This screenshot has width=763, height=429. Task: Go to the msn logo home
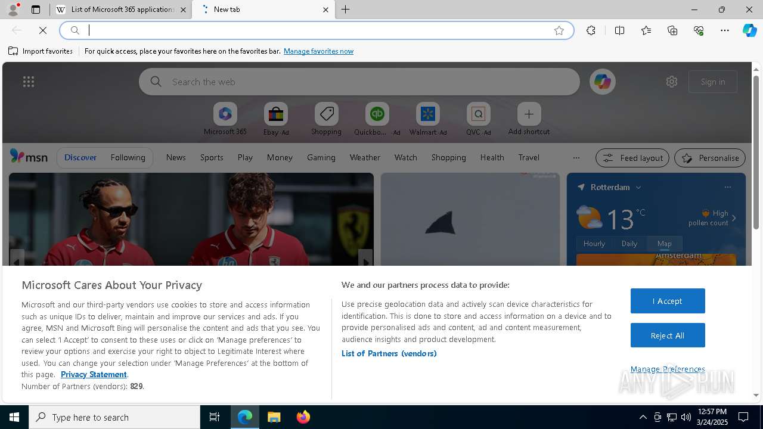pyautogui.click(x=29, y=157)
